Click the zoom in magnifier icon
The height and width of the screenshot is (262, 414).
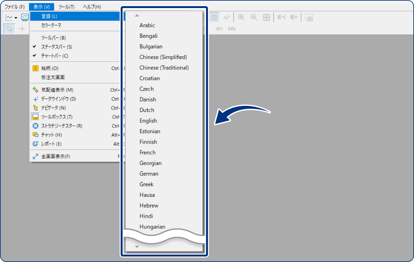click(x=241, y=17)
